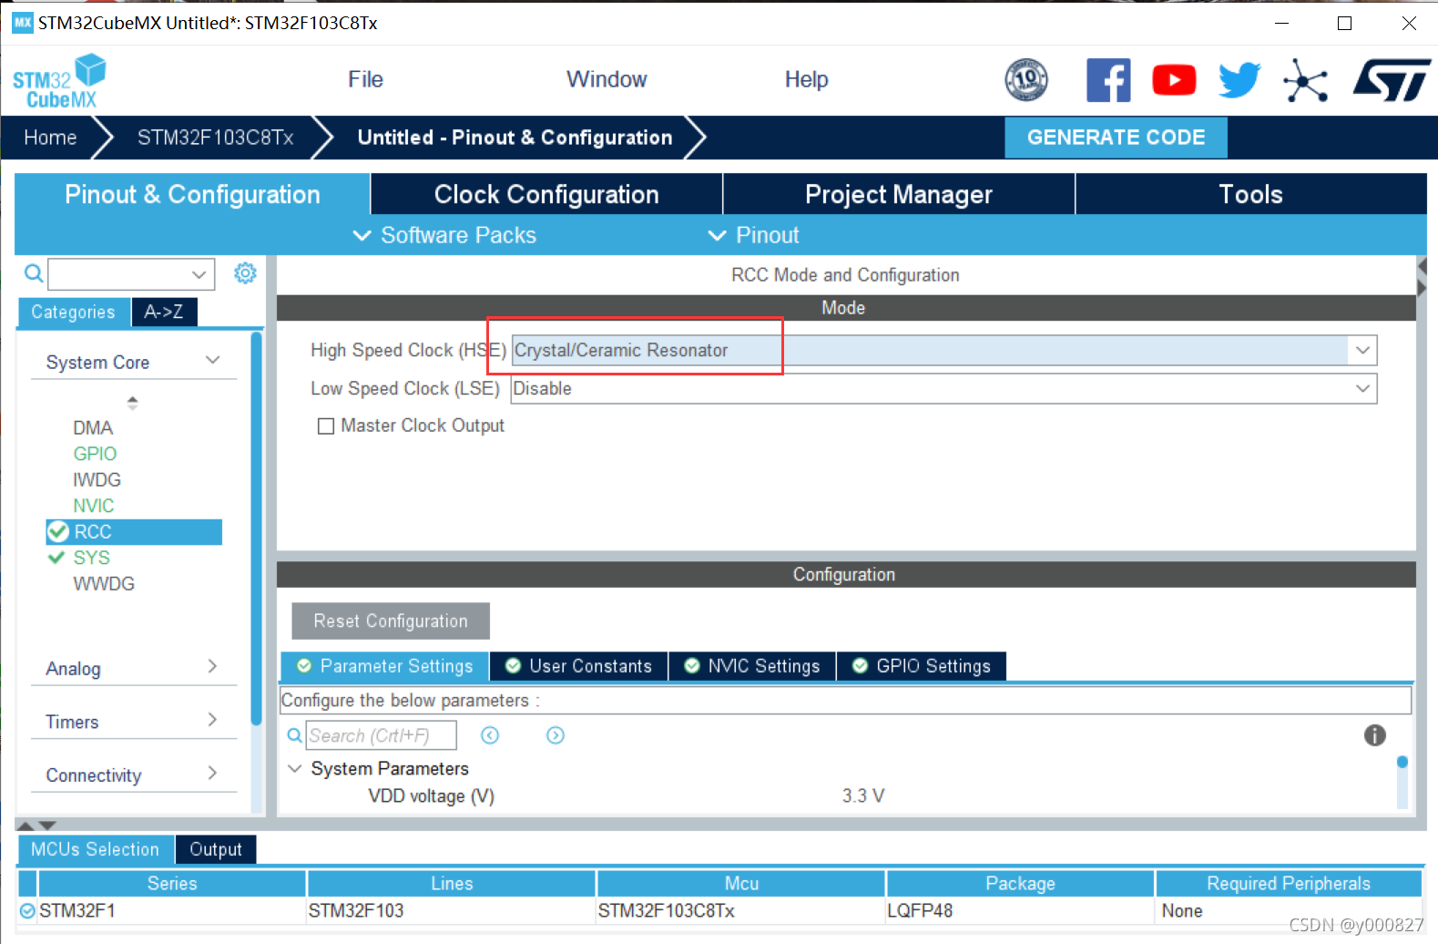Collapse the System Parameters group
1438x944 pixels.
[294, 768]
